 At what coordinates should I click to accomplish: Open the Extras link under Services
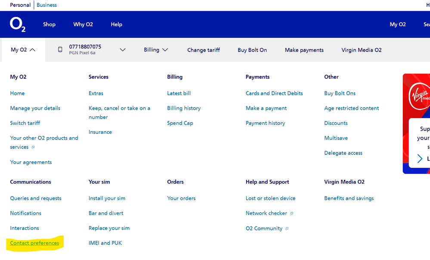pyautogui.click(x=96, y=93)
